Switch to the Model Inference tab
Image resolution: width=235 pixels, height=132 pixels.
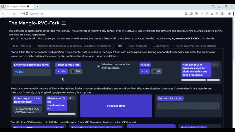[21, 46]
